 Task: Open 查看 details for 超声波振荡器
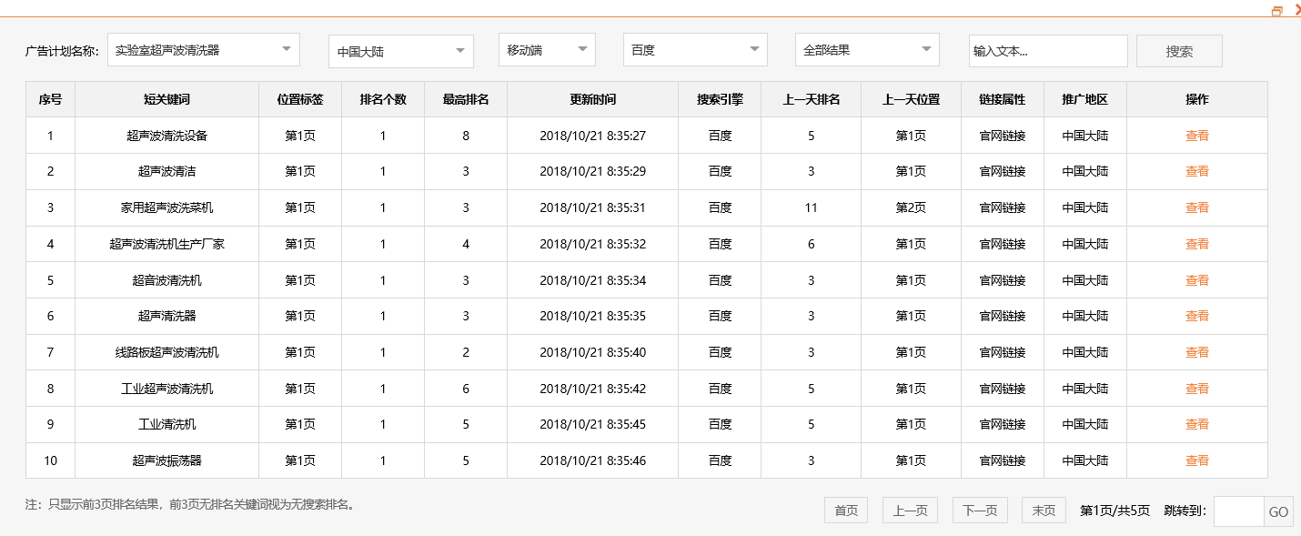(1196, 460)
